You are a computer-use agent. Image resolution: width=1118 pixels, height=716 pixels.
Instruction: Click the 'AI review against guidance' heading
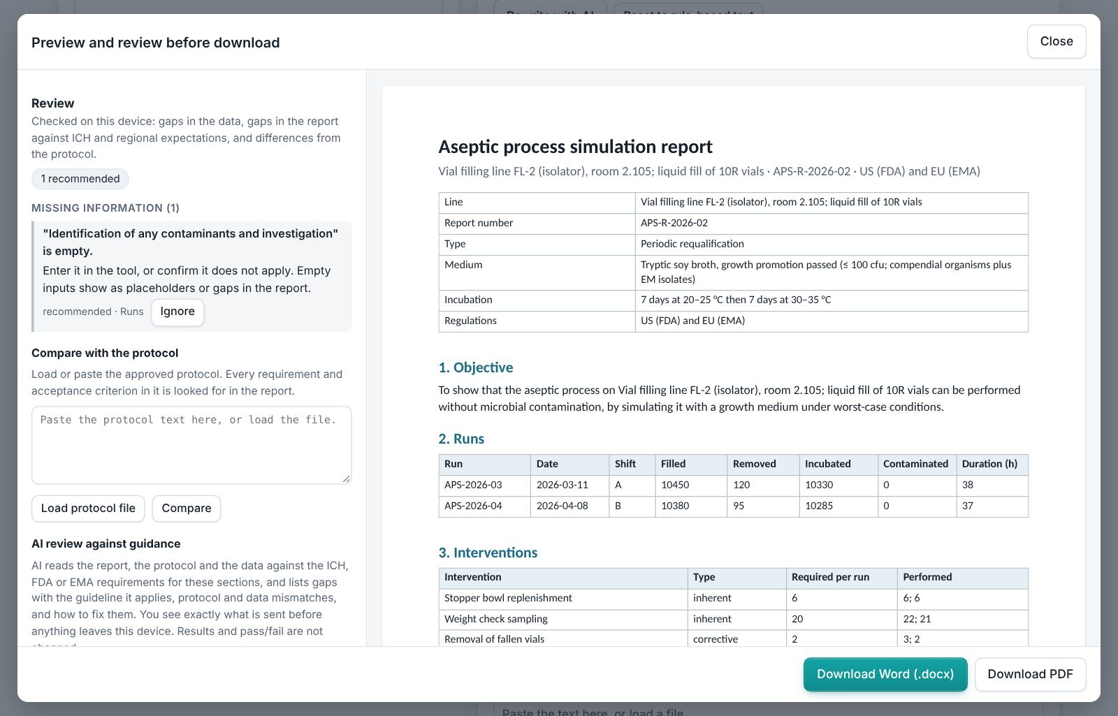(x=106, y=544)
